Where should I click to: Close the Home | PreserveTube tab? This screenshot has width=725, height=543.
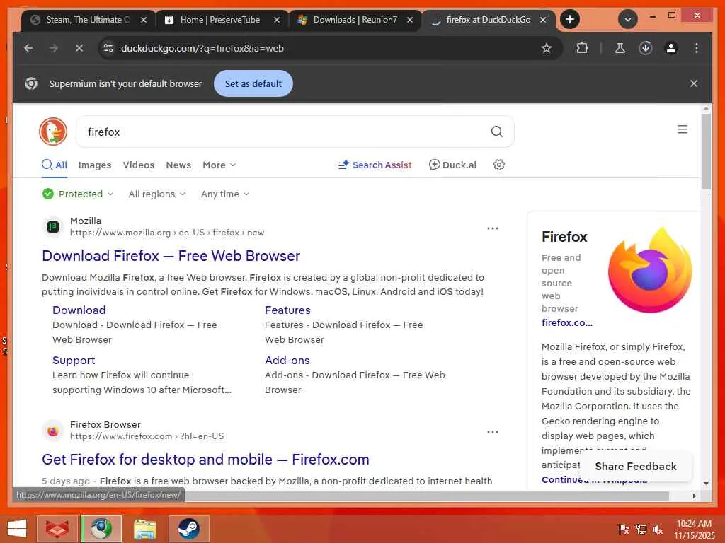277,20
